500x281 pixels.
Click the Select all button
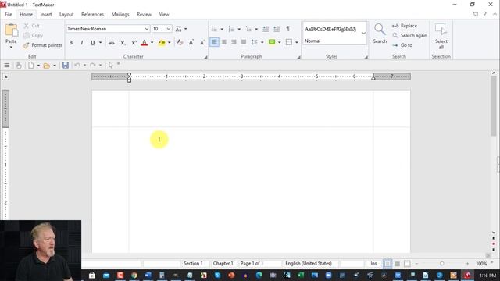click(x=441, y=36)
